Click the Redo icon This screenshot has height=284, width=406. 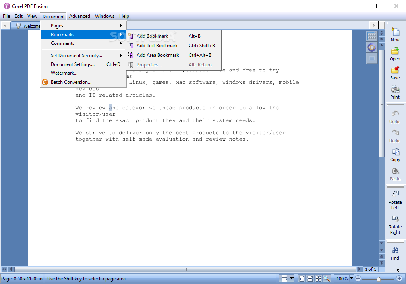pos(395,133)
